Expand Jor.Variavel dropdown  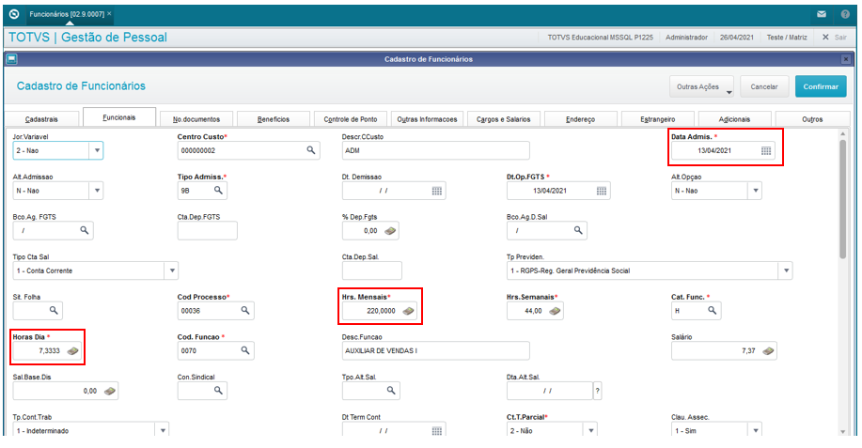(x=96, y=150)
